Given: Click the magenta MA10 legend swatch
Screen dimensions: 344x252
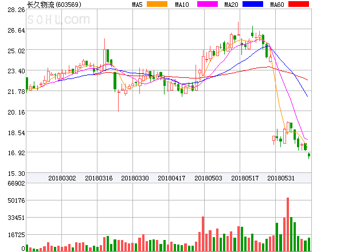Looking at the screenshot, I should [208, 4].
